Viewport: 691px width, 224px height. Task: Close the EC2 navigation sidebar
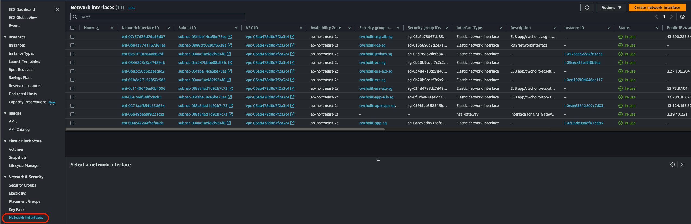(x=57, y=9)
